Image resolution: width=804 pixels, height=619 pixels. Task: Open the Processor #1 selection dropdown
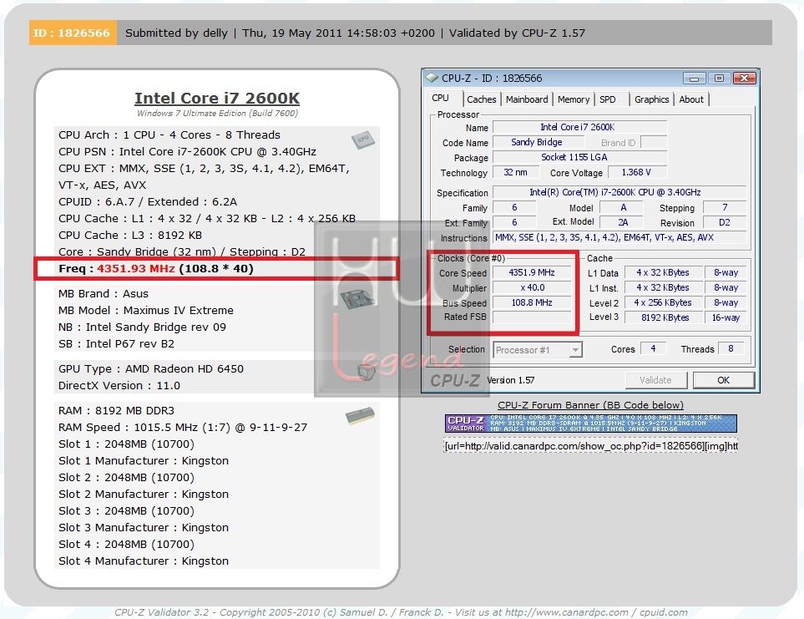(x=538, y=350)
